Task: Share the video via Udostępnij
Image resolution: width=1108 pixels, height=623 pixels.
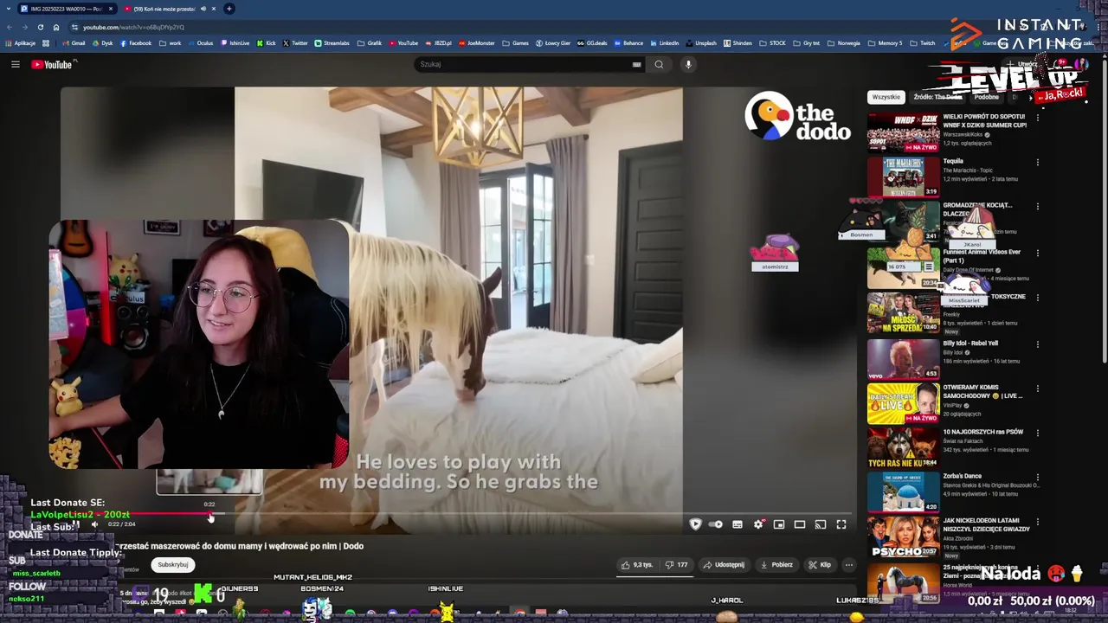Action: click(x=724, y=565)
